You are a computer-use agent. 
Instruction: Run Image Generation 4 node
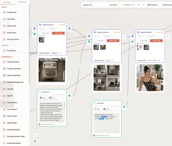coord(119,32)
